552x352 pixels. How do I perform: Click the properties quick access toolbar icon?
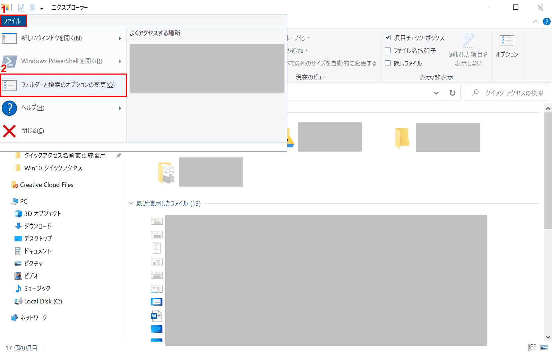click(x=21, y=8)
